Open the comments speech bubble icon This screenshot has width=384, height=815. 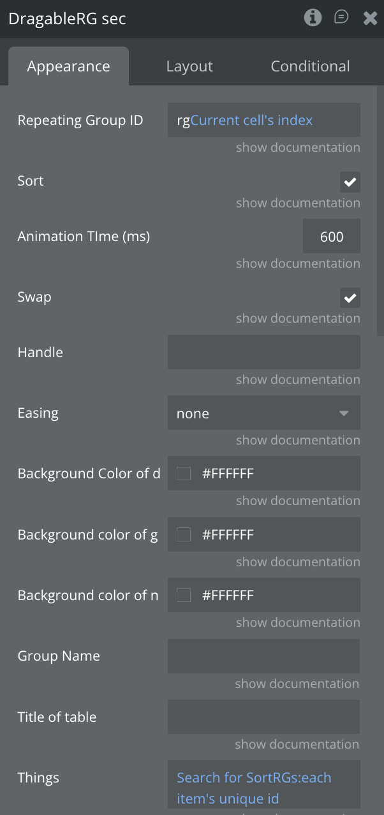coord(341,17)
